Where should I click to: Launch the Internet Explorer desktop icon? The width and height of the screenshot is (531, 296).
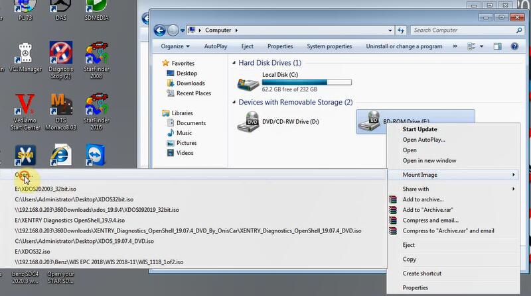(x=61, y=155)
